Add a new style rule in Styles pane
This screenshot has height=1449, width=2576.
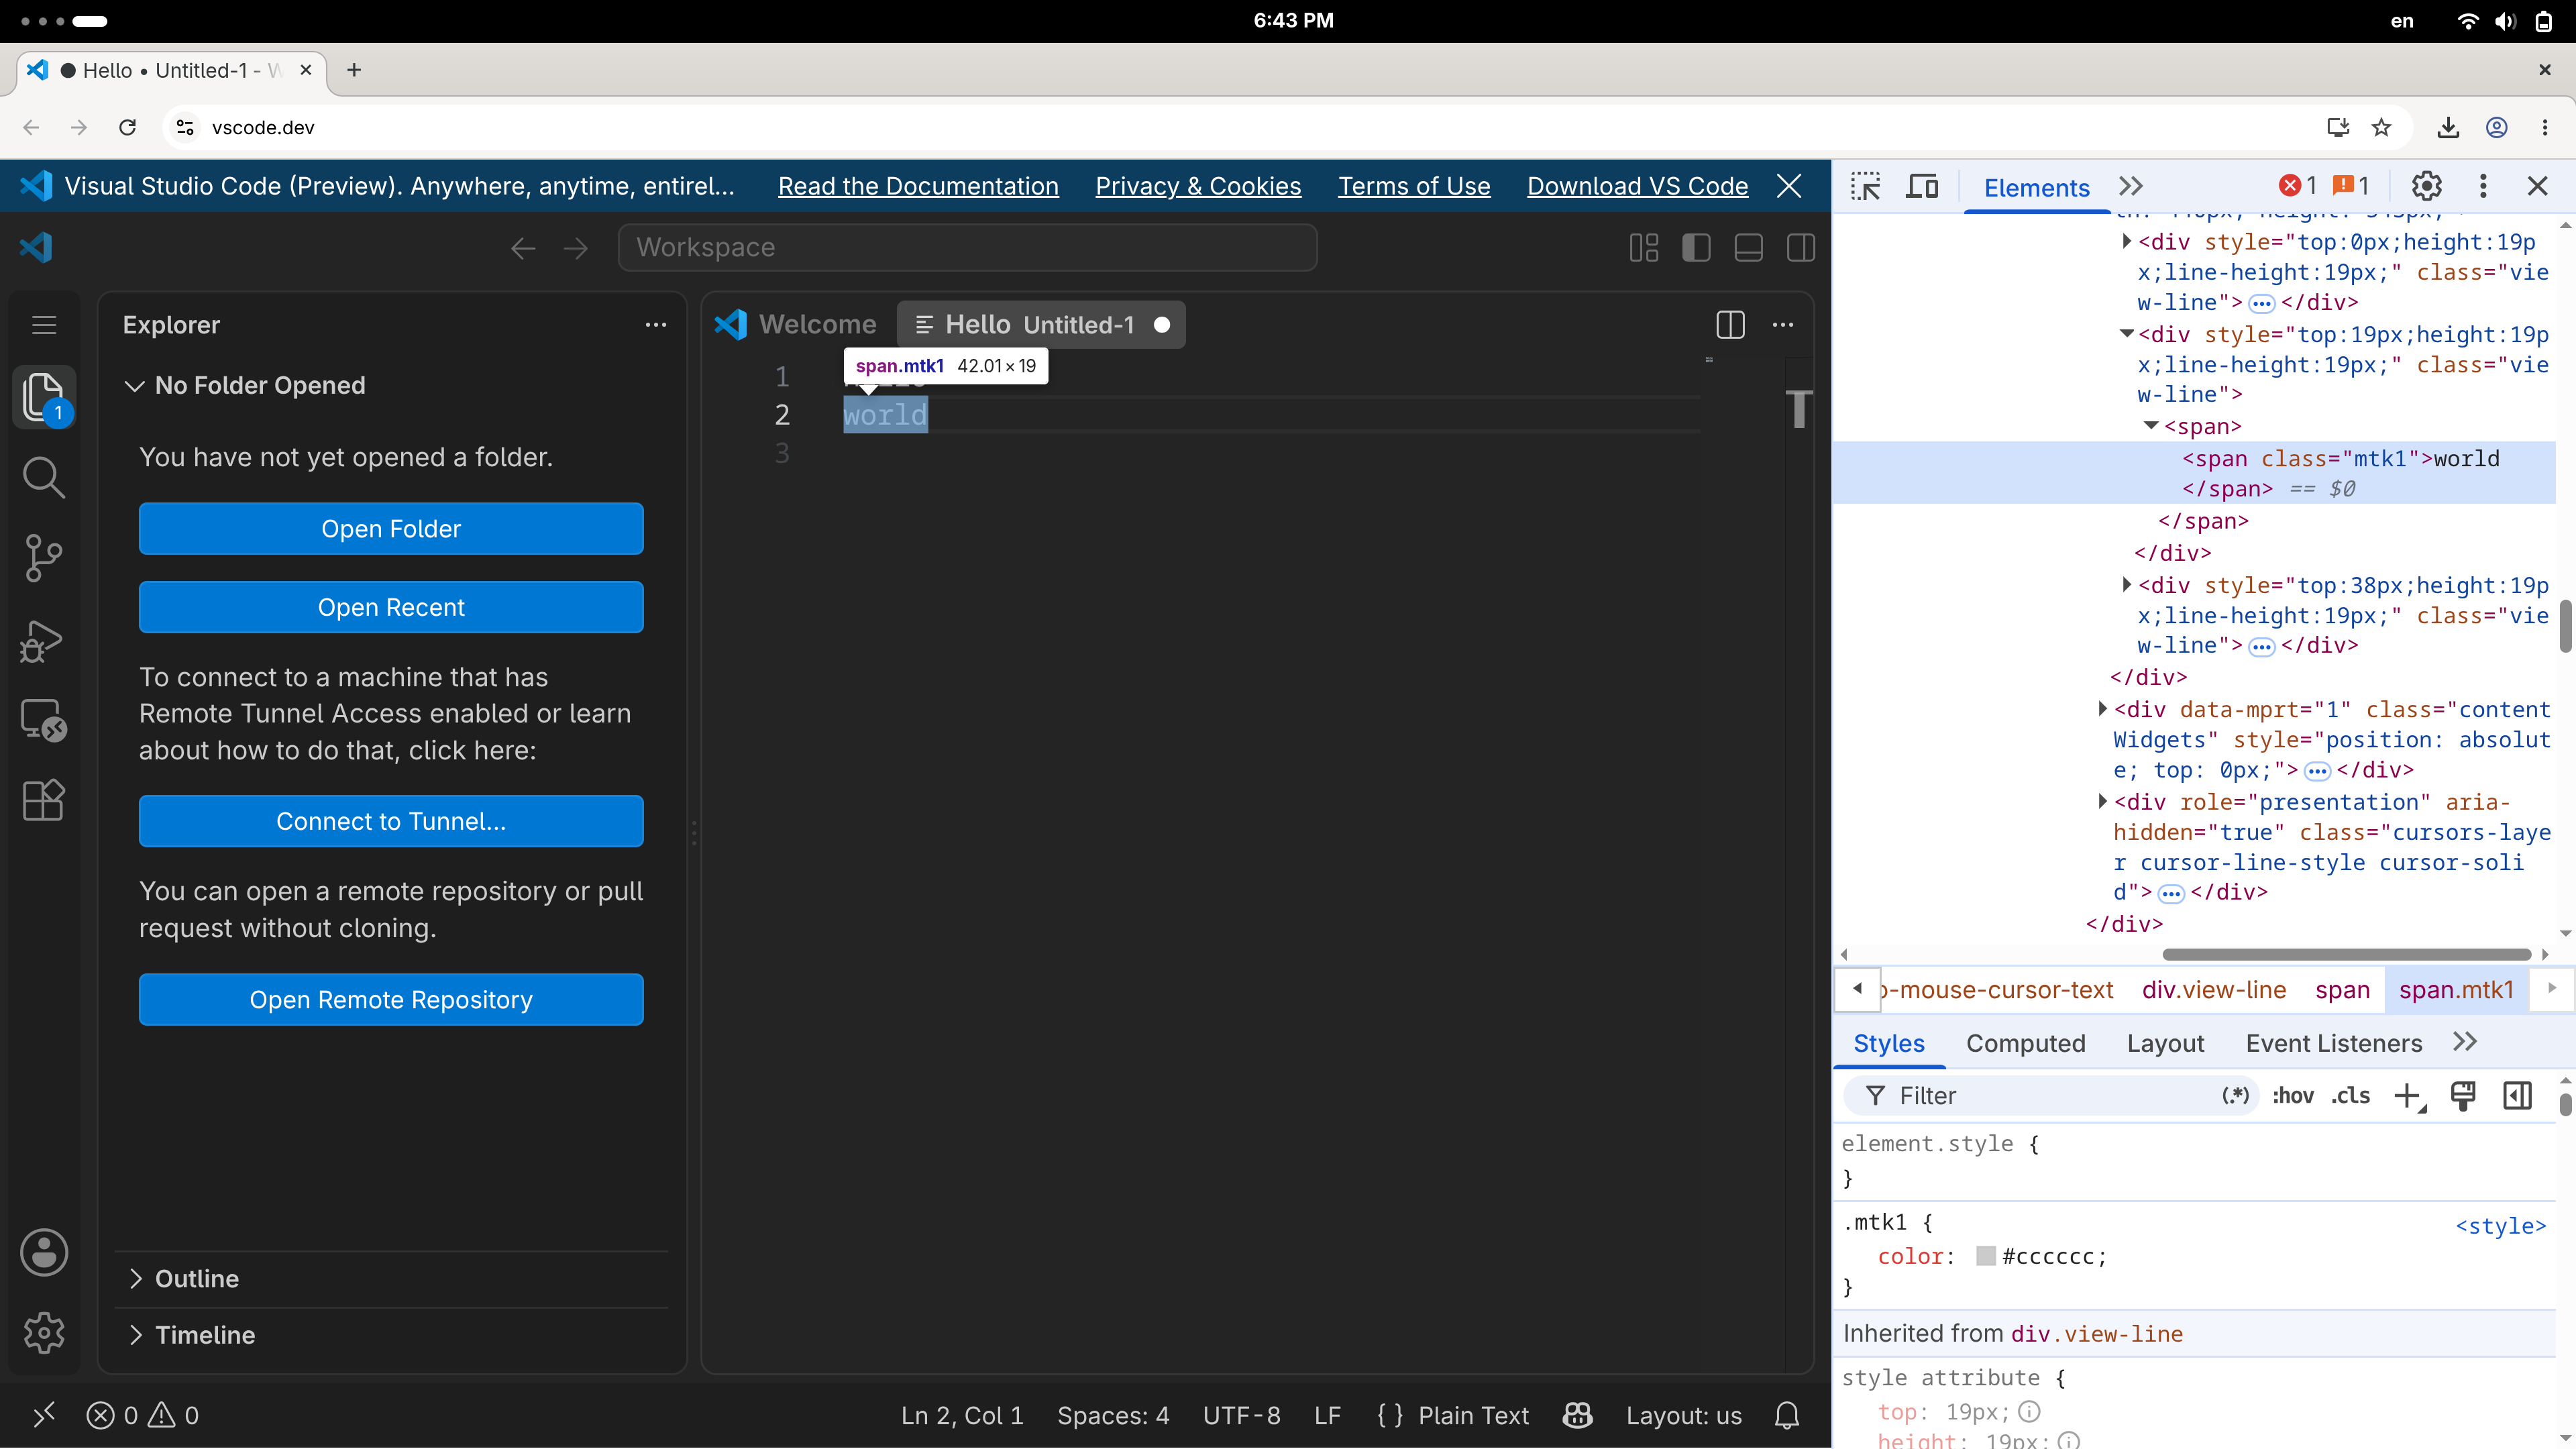pyautogui.click(x=2410, y=1096)
